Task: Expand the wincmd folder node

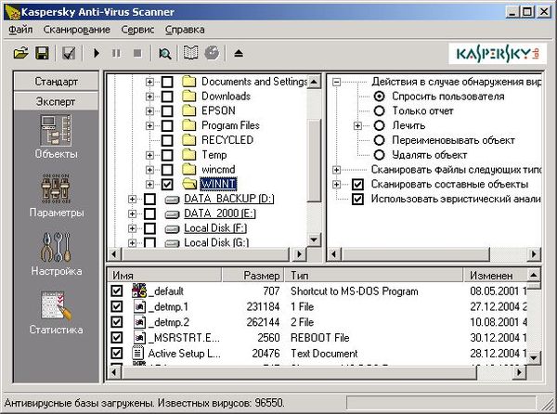Action: 149,170
